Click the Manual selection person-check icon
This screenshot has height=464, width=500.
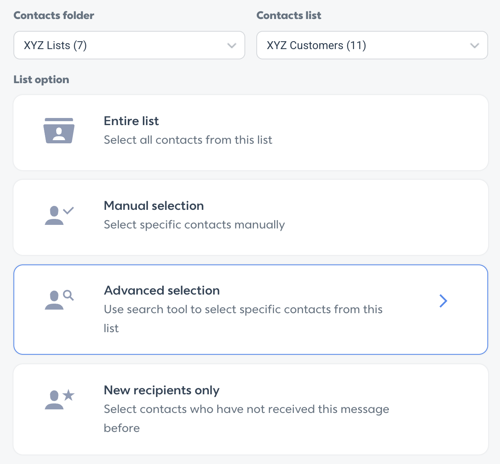(59, 215)
